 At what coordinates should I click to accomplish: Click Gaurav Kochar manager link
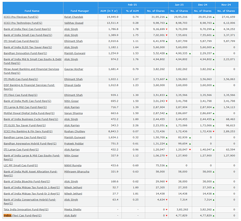tap(73, 69)
